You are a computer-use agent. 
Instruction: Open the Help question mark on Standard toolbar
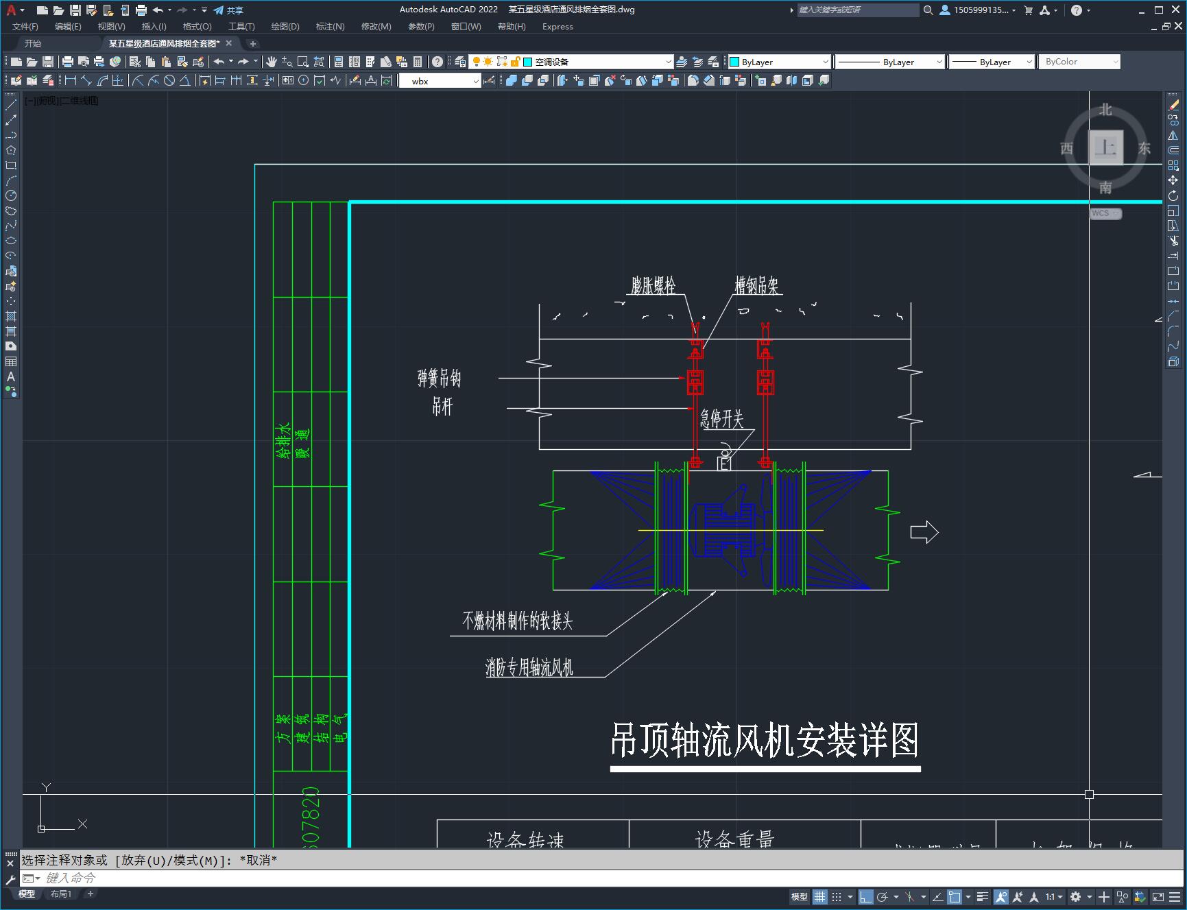coord(437,62)
